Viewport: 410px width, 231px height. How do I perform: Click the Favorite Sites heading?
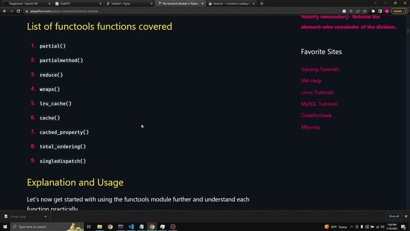click(x=322, y=52)
